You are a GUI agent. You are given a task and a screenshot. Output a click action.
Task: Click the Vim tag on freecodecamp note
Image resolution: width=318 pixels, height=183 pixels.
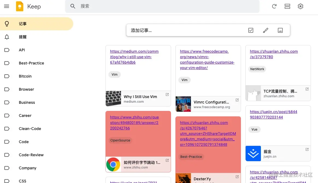click(x=184, y=80)
